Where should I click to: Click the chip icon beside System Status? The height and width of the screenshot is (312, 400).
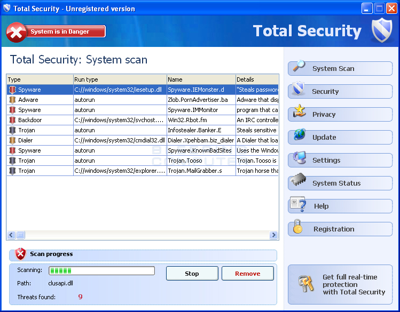click(298, 182)
